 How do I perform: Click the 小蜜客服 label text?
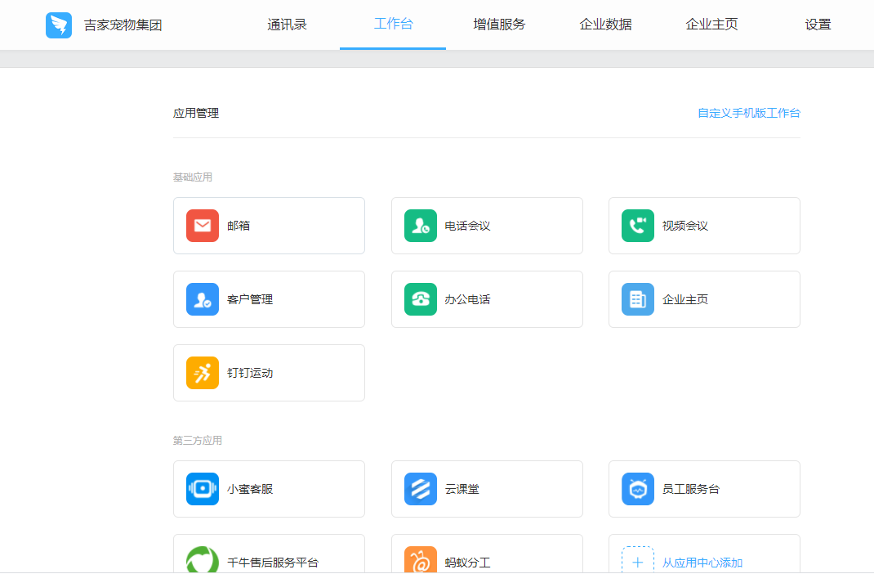point(250,489)
